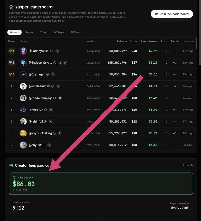
Task: Click the Balance column header
Action: (x=122, y=41)
